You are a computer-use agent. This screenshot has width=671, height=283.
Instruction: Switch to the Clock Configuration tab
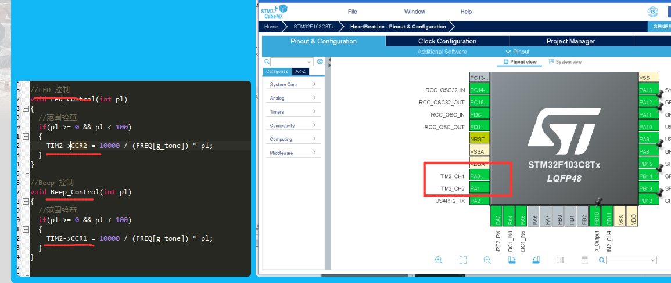point(447,42)
